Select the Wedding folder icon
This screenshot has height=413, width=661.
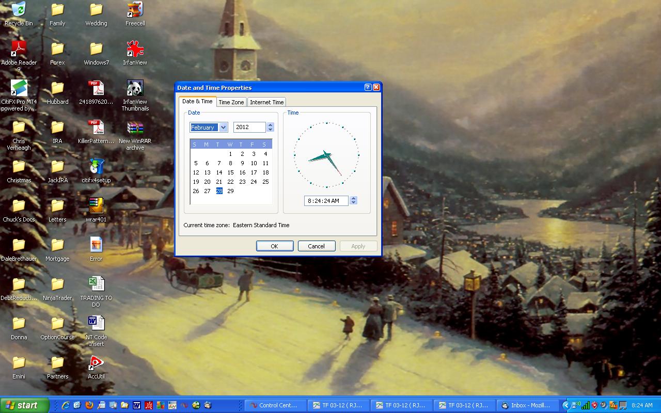coord(96,14)
